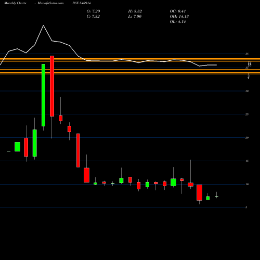Click the peak of the white line
The width and height of the screenshot is (260, 260).
click(43, 25)
